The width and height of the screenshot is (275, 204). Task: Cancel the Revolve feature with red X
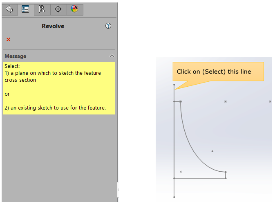(x=8, y=40)
